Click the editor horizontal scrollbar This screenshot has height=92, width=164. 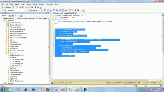click(x=100, y=80)
